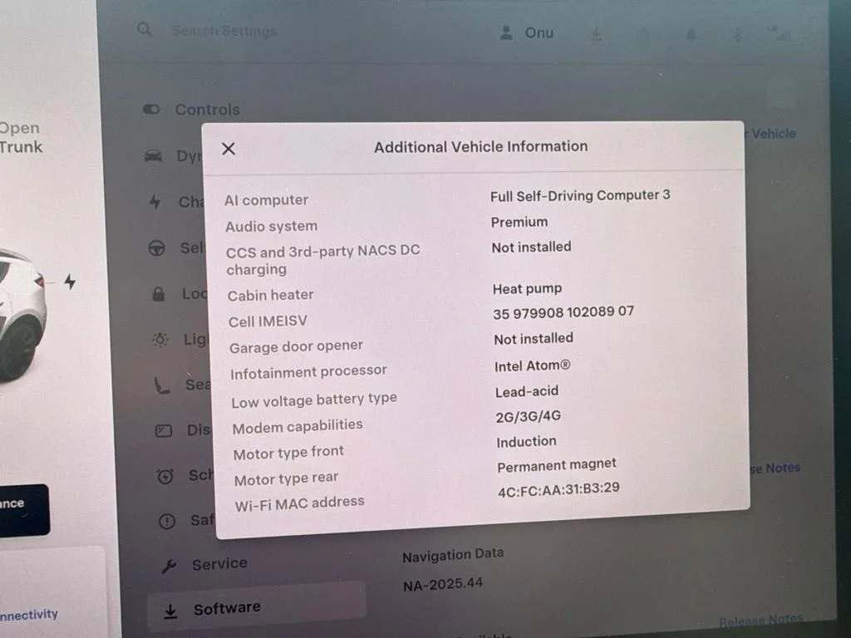Tap the Software download icon

170,611
